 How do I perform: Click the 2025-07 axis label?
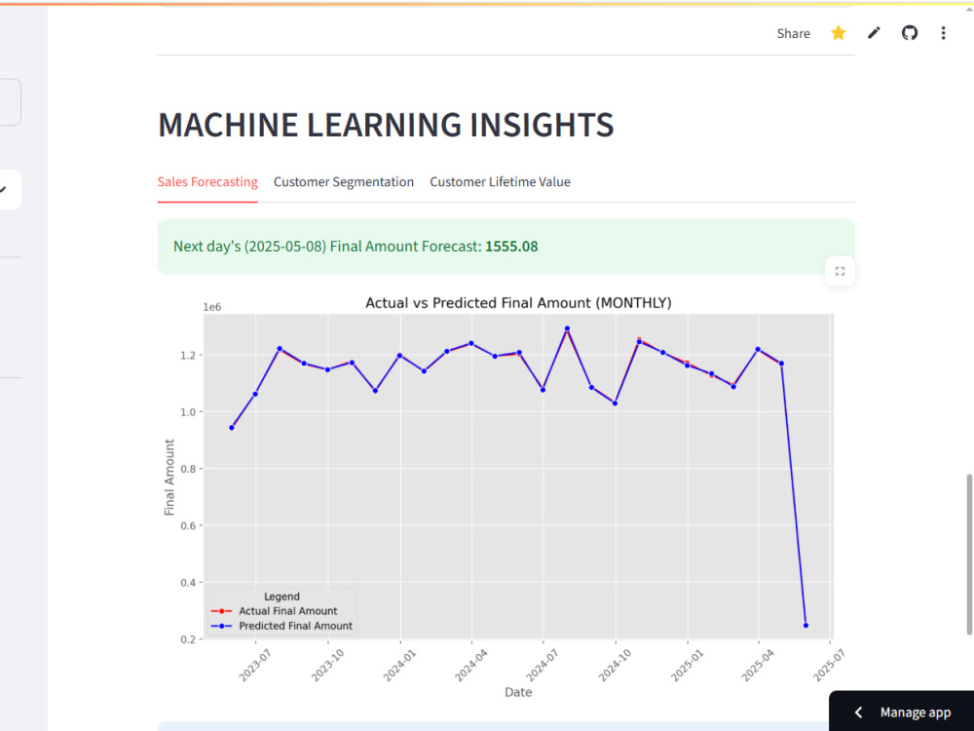pyautogui.click(x=827, y=665)
